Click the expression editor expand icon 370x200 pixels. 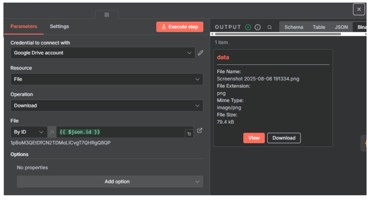point(189,134)
